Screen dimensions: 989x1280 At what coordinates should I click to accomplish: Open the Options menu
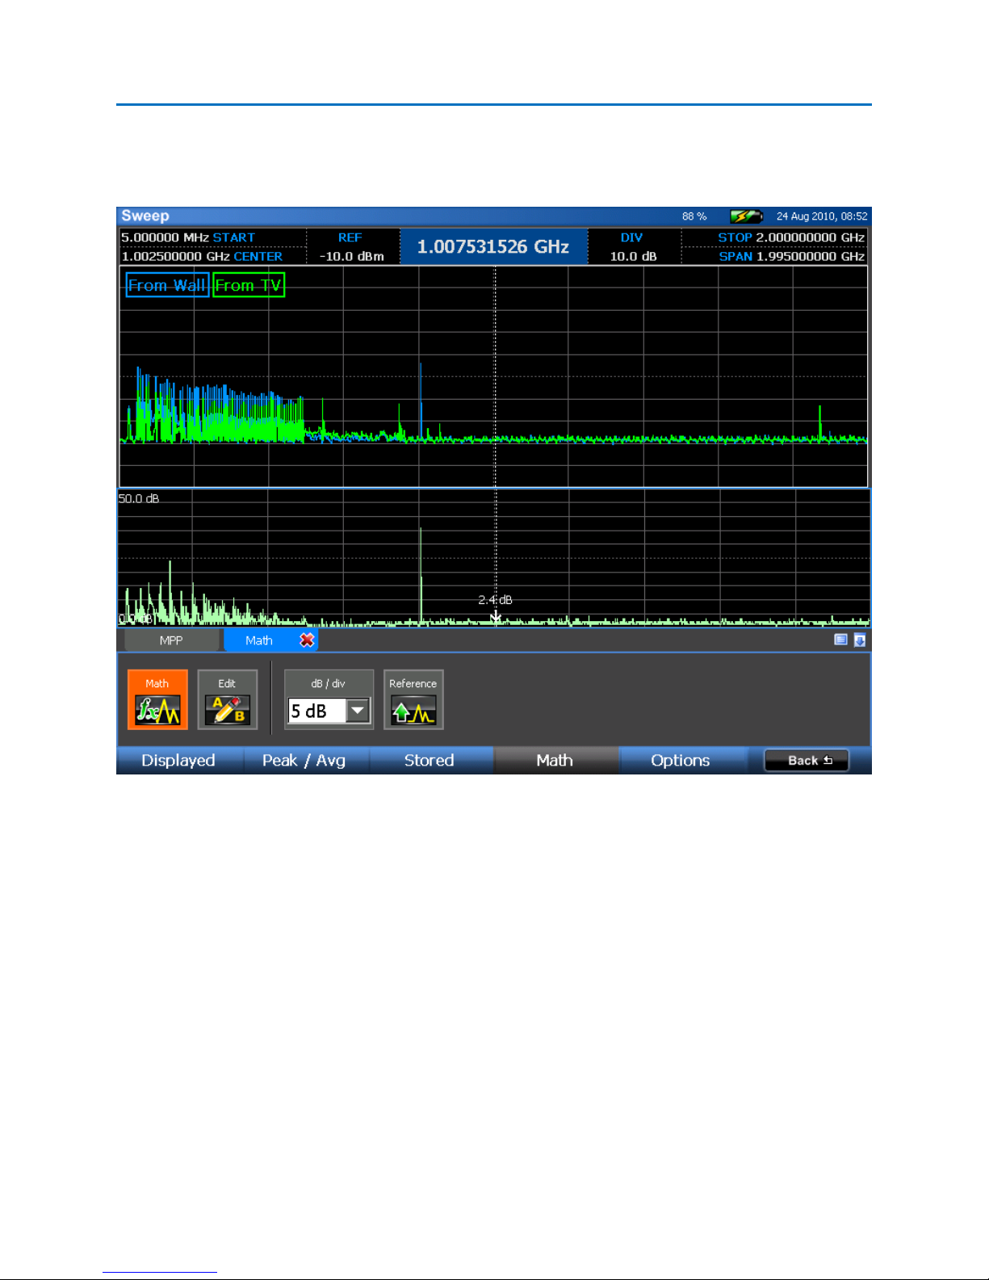(681, 760)
